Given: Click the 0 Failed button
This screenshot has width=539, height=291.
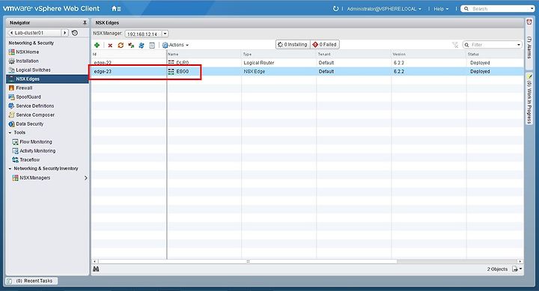Looking at the screenshot, I should click(x=325, y=45).
